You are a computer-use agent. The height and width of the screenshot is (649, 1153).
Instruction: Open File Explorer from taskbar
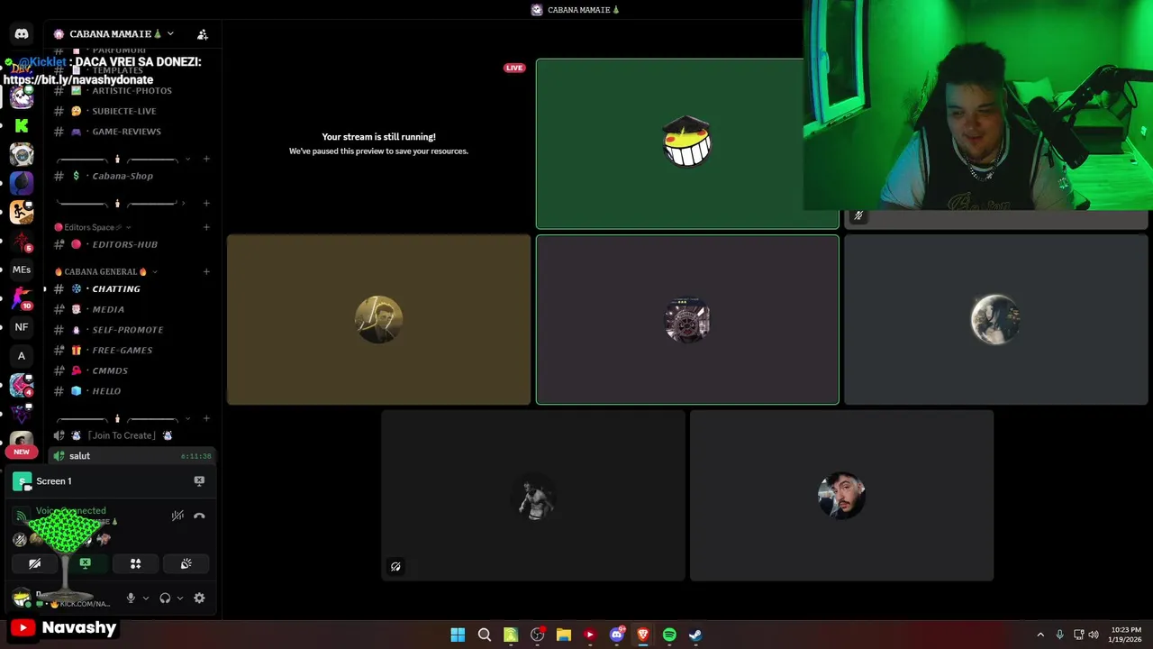click(x=564, y=635)
